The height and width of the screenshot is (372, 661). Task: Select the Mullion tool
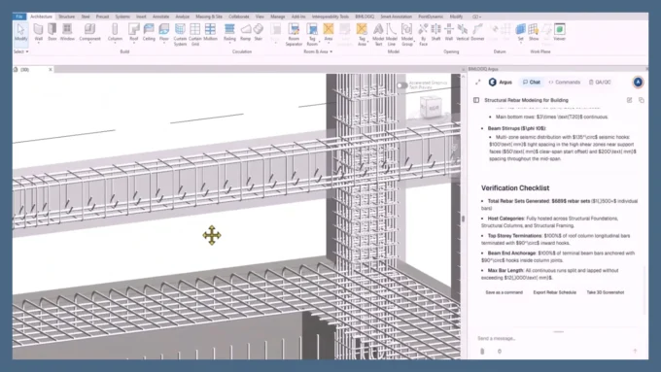click(x=210, y=32)
